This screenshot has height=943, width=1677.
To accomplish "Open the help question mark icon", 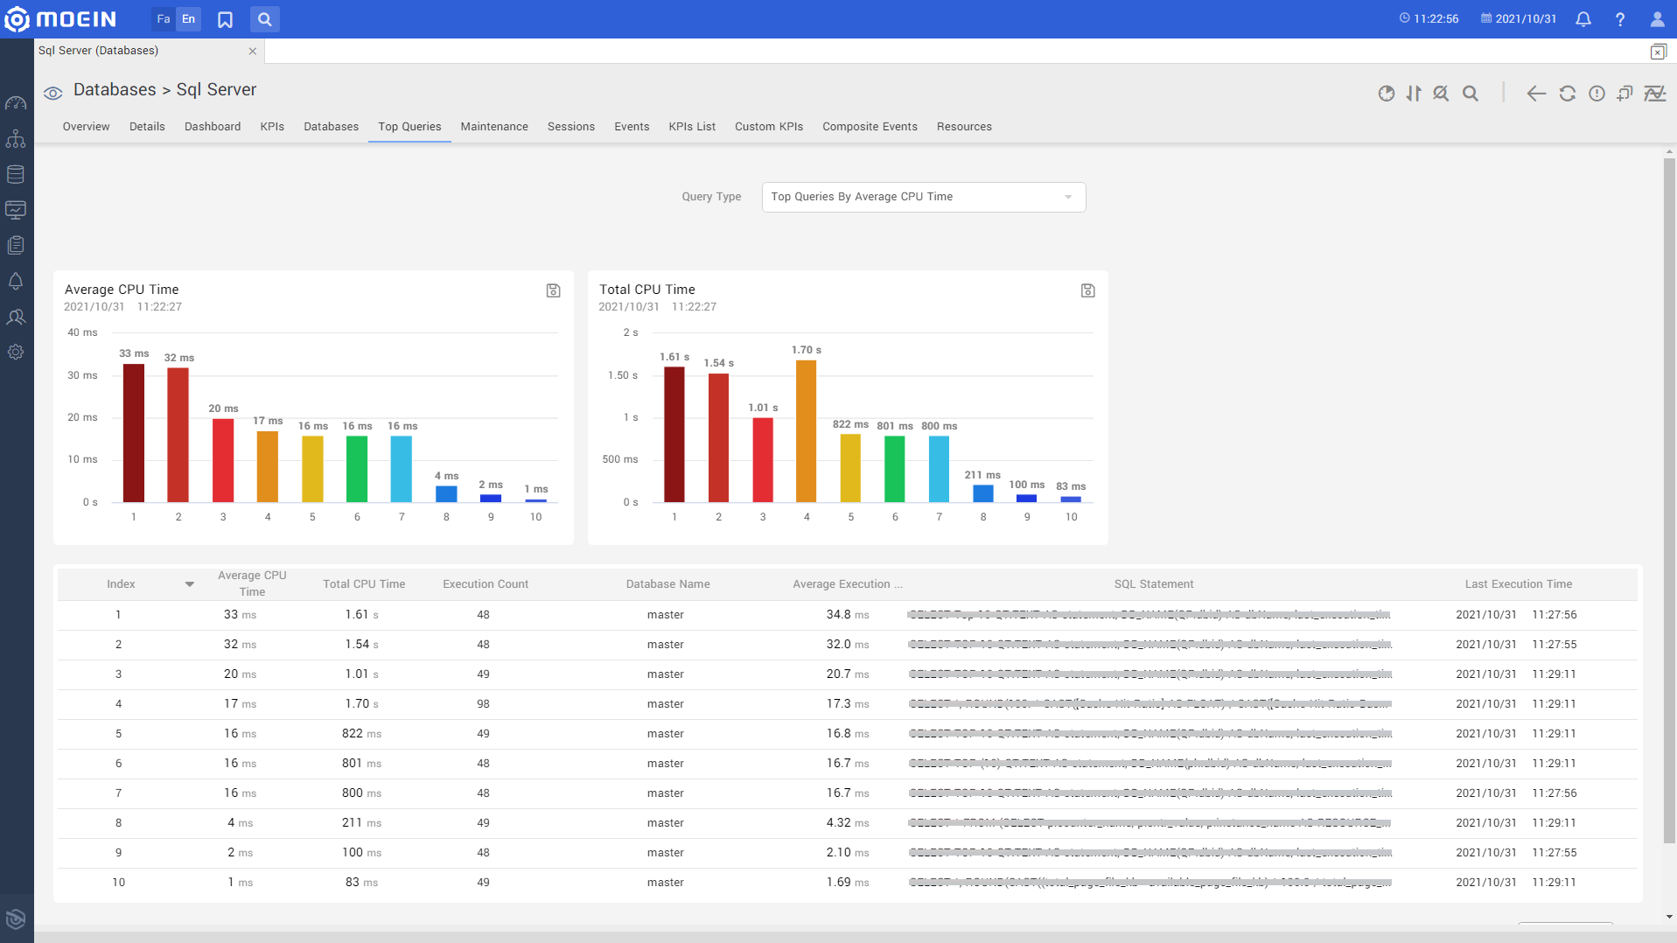I will tap(1620, 19).
